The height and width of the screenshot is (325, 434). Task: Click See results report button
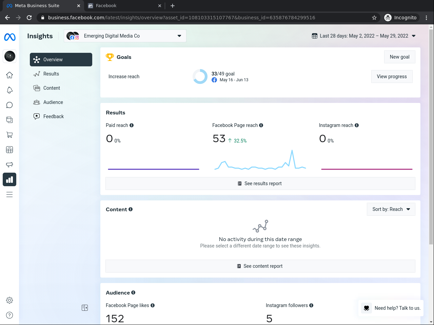pyautogui.click(x=260, y=183)
